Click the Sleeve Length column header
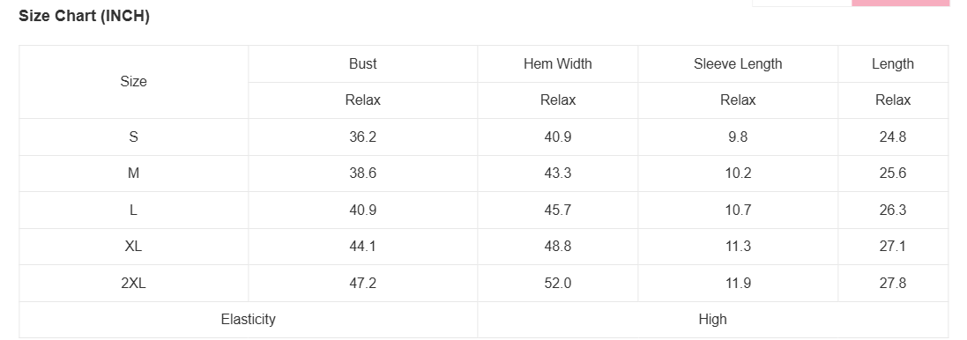967x340 pixels. pyautogui.click(x=738, y=63)
